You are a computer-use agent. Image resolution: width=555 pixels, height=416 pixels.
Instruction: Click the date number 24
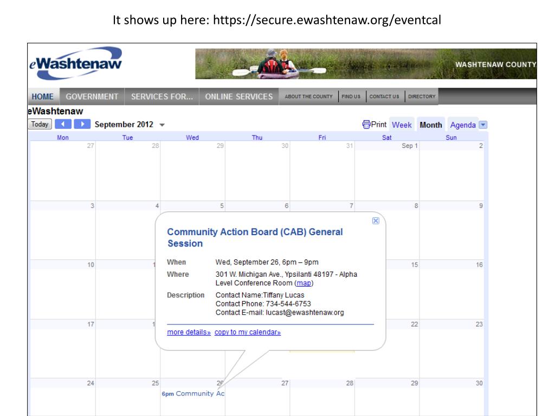[x=91, y=383]
